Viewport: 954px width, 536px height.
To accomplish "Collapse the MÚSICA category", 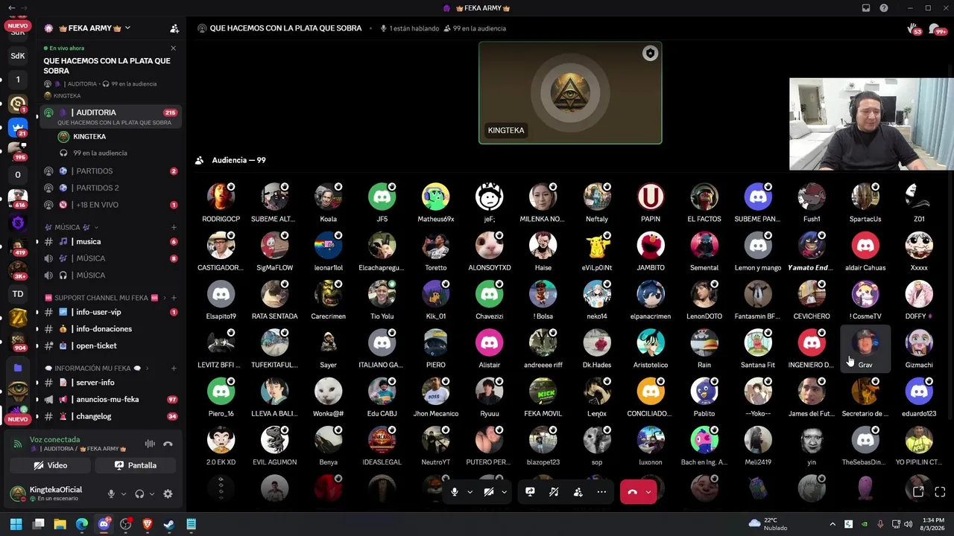I will (72, 227).
